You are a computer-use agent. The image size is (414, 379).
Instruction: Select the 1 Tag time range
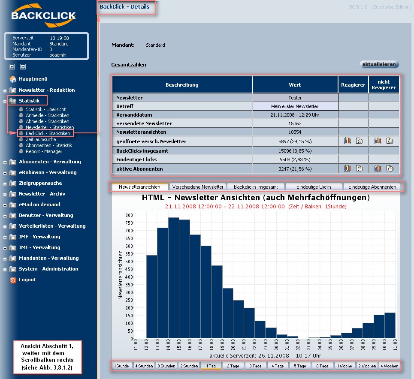tap(211, 366)
